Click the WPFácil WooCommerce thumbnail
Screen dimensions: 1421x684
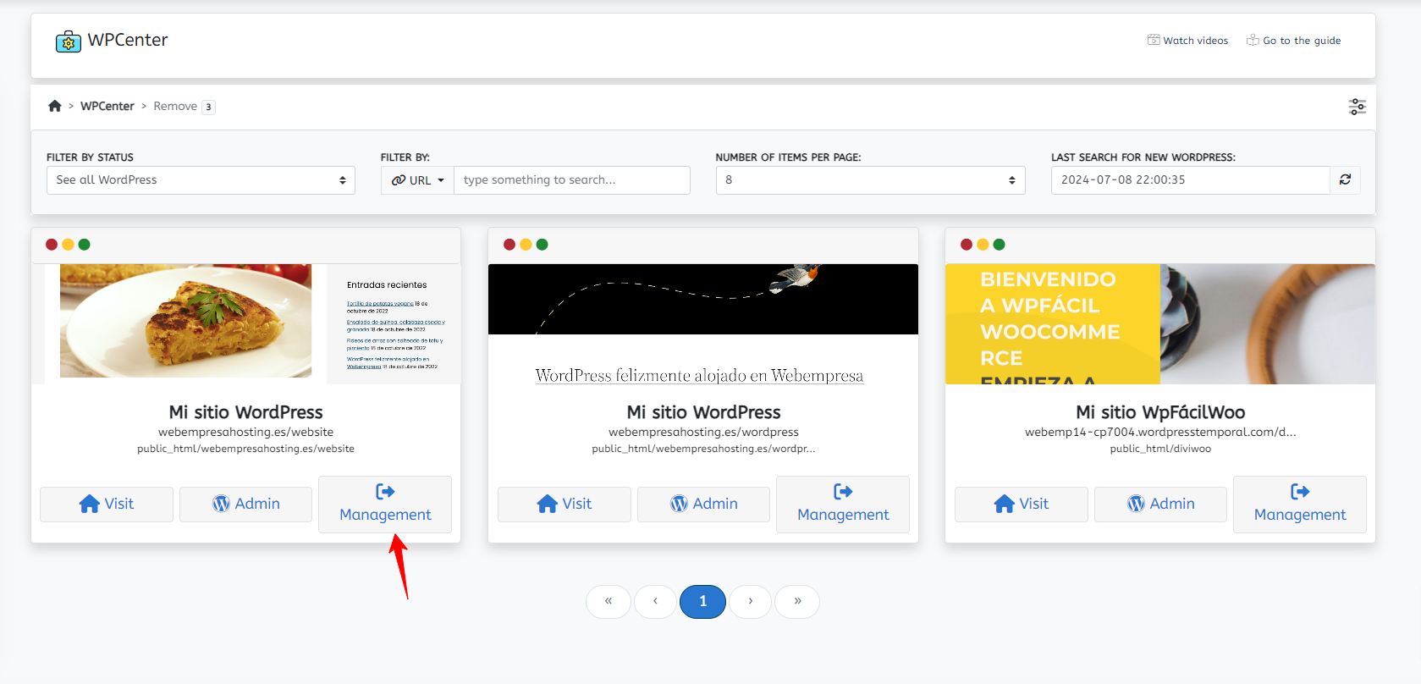click(x=1160, y=324)
